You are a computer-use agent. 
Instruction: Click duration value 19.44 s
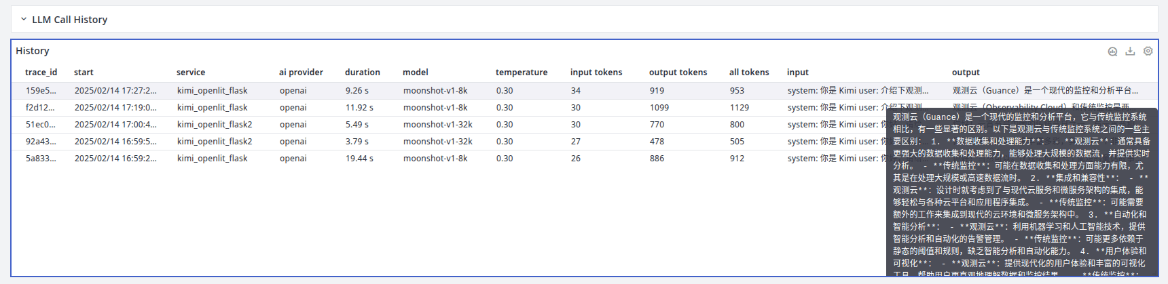[359, 159]
